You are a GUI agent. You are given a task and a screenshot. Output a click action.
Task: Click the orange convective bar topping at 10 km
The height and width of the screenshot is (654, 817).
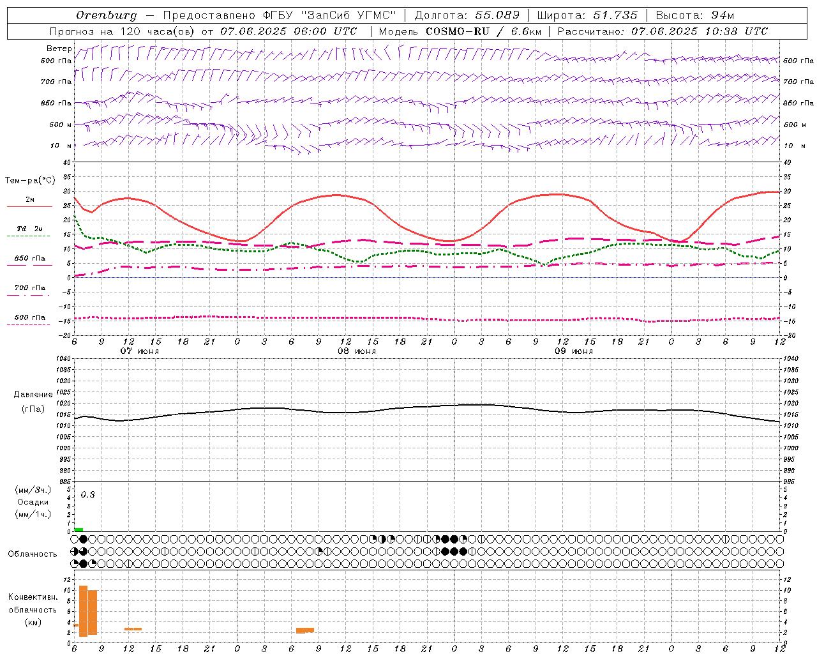(93, 612)
